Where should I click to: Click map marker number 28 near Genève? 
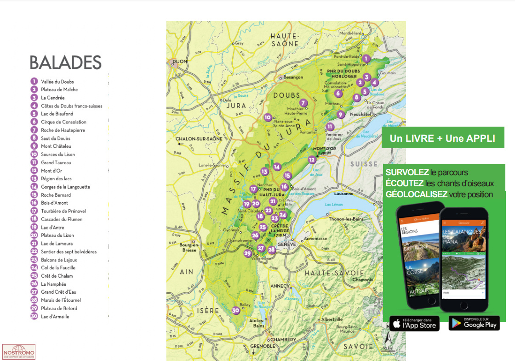[271, 250]
